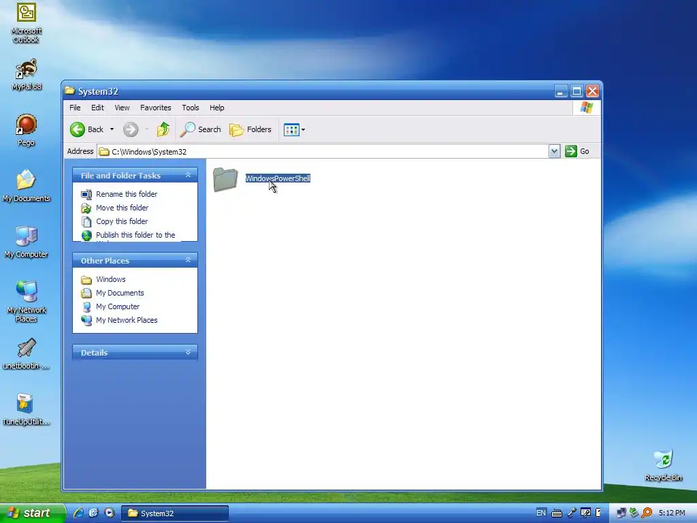This screenshot has height=523, width=697.
Task: Open the Search pane from the toolbar
Action: [200, 129]
